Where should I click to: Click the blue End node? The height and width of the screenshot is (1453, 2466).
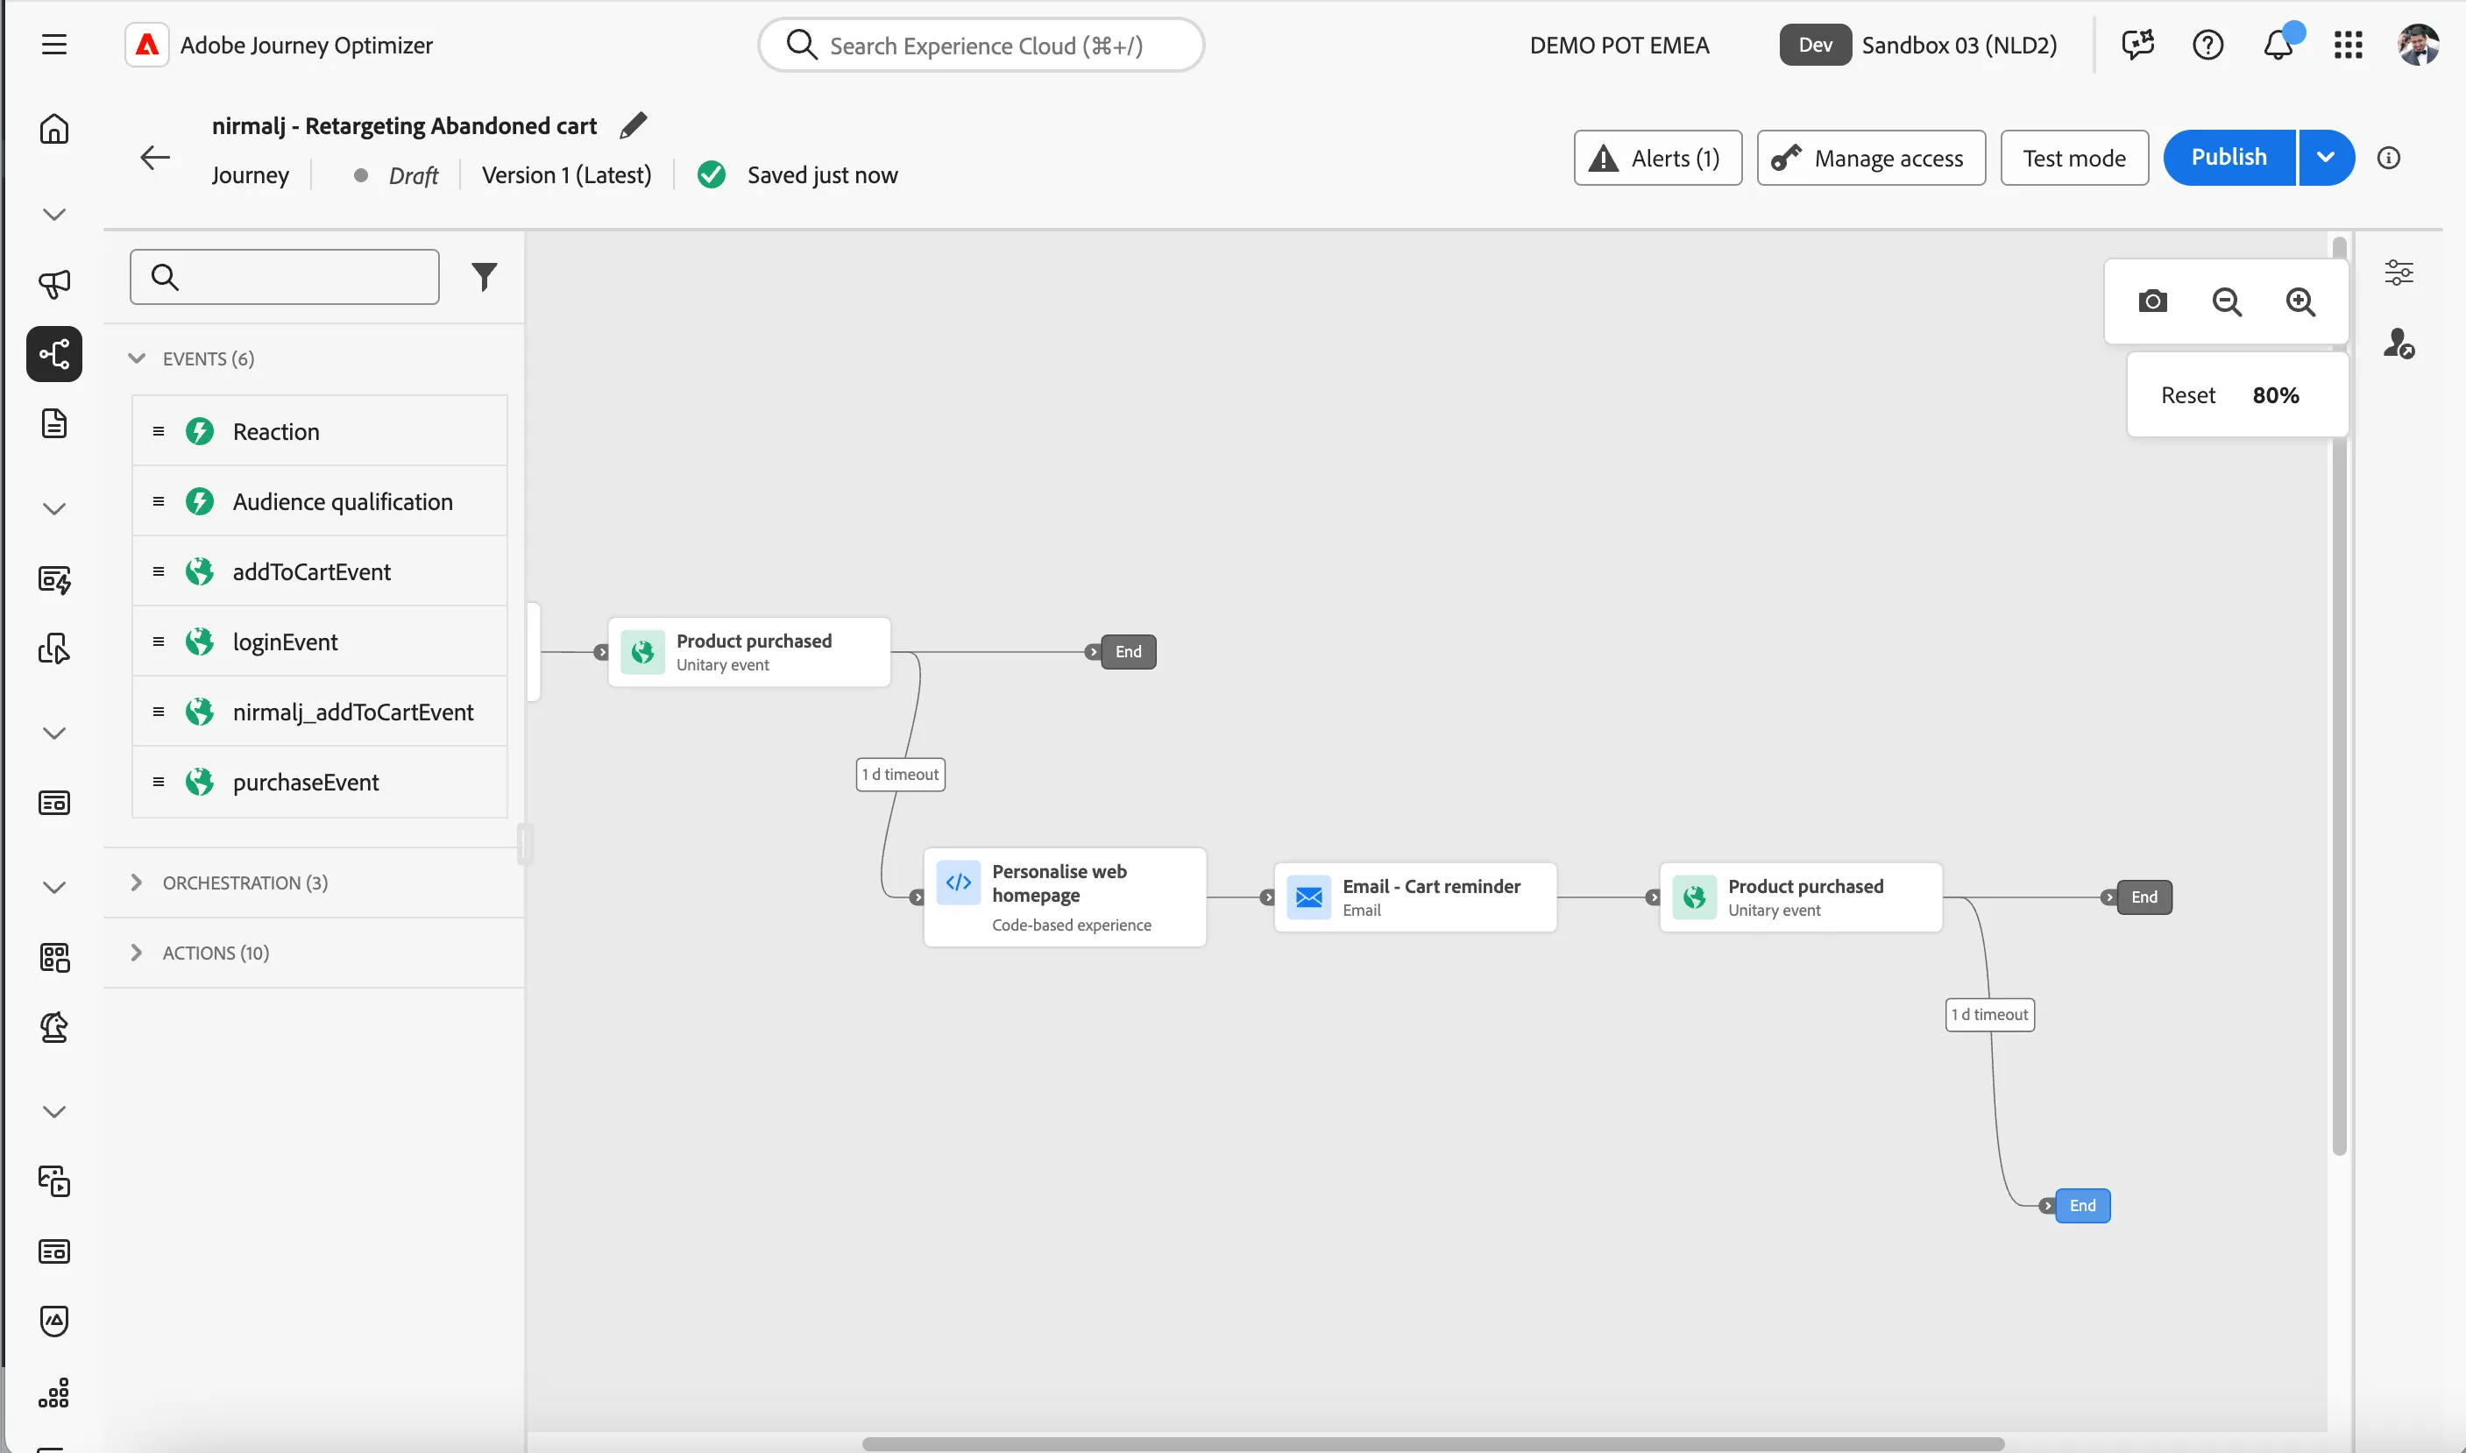pyautogui.click(x=2081, y=1205)
